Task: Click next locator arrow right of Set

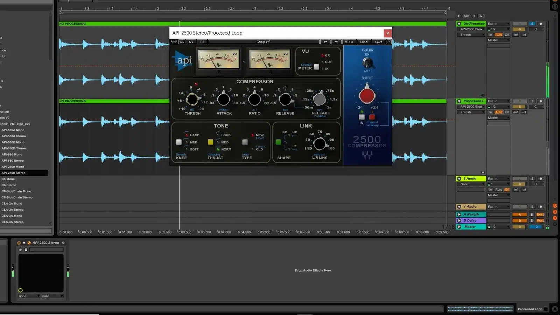Action: tap(474, 16)
